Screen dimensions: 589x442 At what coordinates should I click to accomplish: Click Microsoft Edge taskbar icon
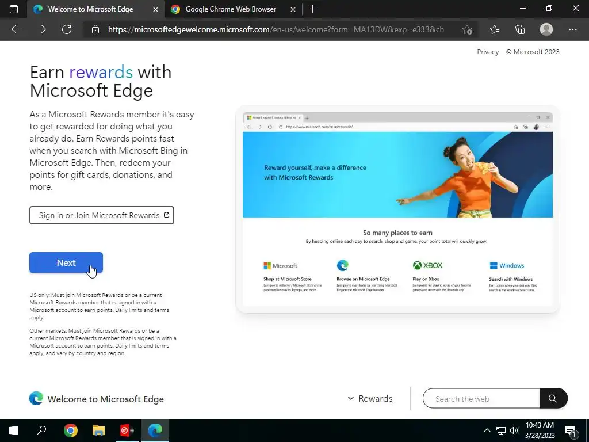155,430
